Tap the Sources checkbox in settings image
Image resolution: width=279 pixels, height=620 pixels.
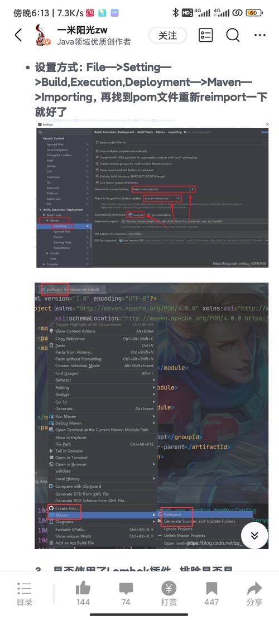pyautogui.click(x=136, y=215)
